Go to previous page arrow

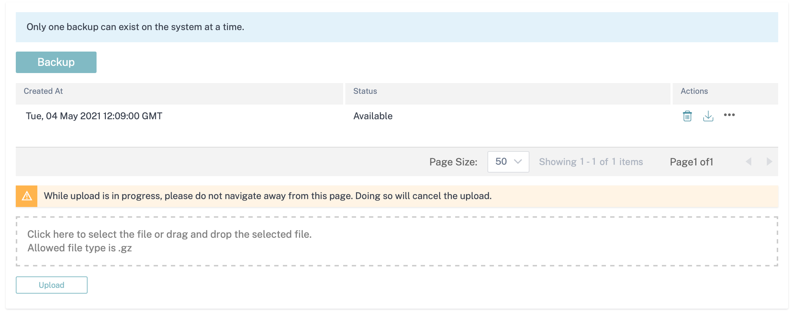pyautogui.click(x=748, y=161)
